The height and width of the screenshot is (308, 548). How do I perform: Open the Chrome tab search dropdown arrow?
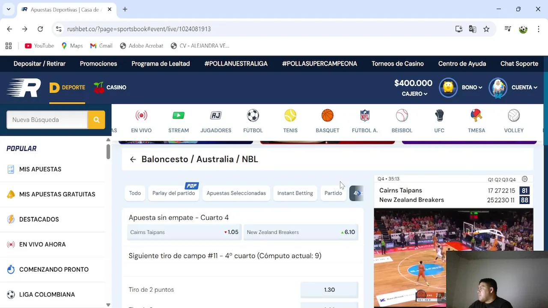[x=8, y=9]
